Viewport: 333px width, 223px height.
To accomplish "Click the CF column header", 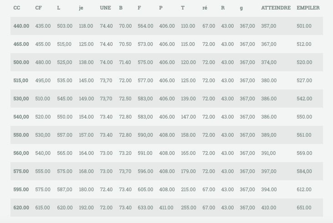I will click(39, 8).
